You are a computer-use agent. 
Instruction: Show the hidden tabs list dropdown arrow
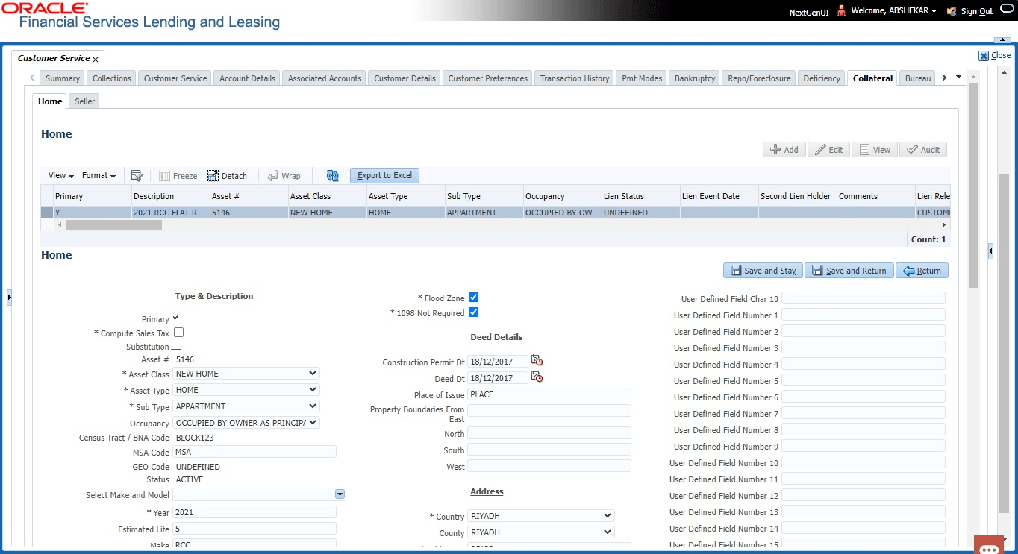click(958, 78)
